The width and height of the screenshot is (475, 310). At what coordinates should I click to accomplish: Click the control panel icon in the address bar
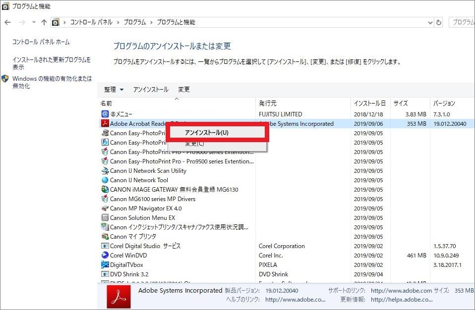click(x=56, y=22)
